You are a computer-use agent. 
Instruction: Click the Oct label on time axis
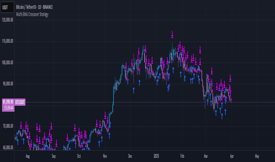[79, 156]
